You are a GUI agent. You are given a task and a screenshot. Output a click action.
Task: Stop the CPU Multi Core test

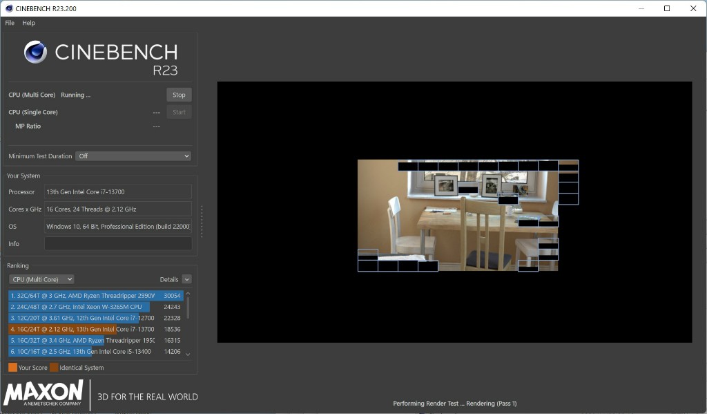[179, 95]
